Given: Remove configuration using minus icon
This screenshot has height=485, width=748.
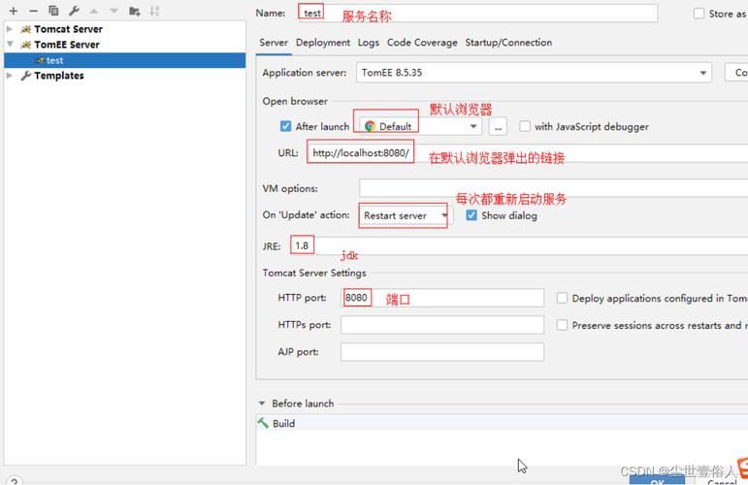Looking at the screenshot, I should [33, 11].
